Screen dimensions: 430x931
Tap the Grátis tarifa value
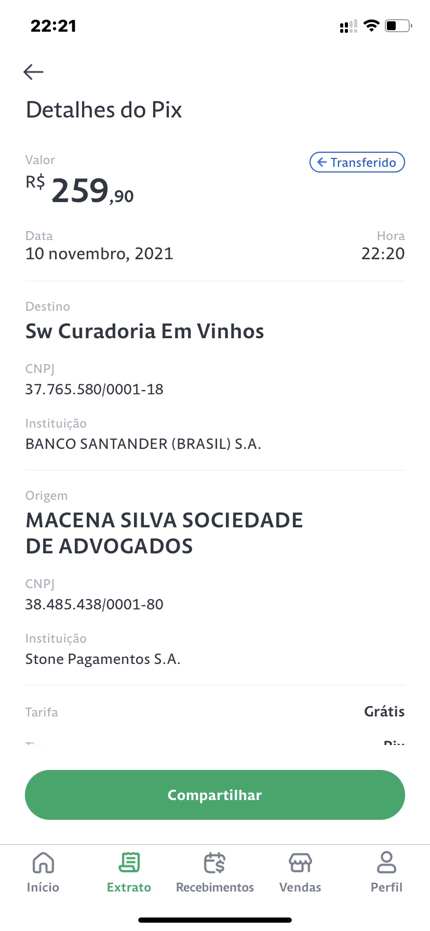tap(384, 711)
